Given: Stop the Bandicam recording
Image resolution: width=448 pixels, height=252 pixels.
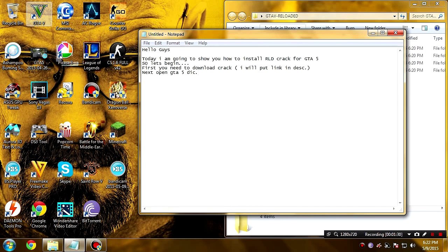Looking at the screenshot, I should [440, 234].
